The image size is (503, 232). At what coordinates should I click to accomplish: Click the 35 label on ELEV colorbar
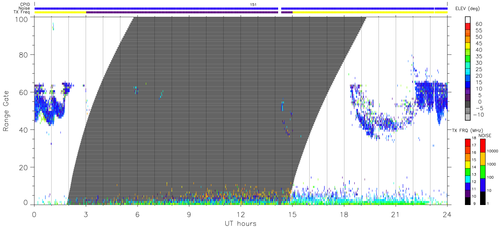coord(478,56)
